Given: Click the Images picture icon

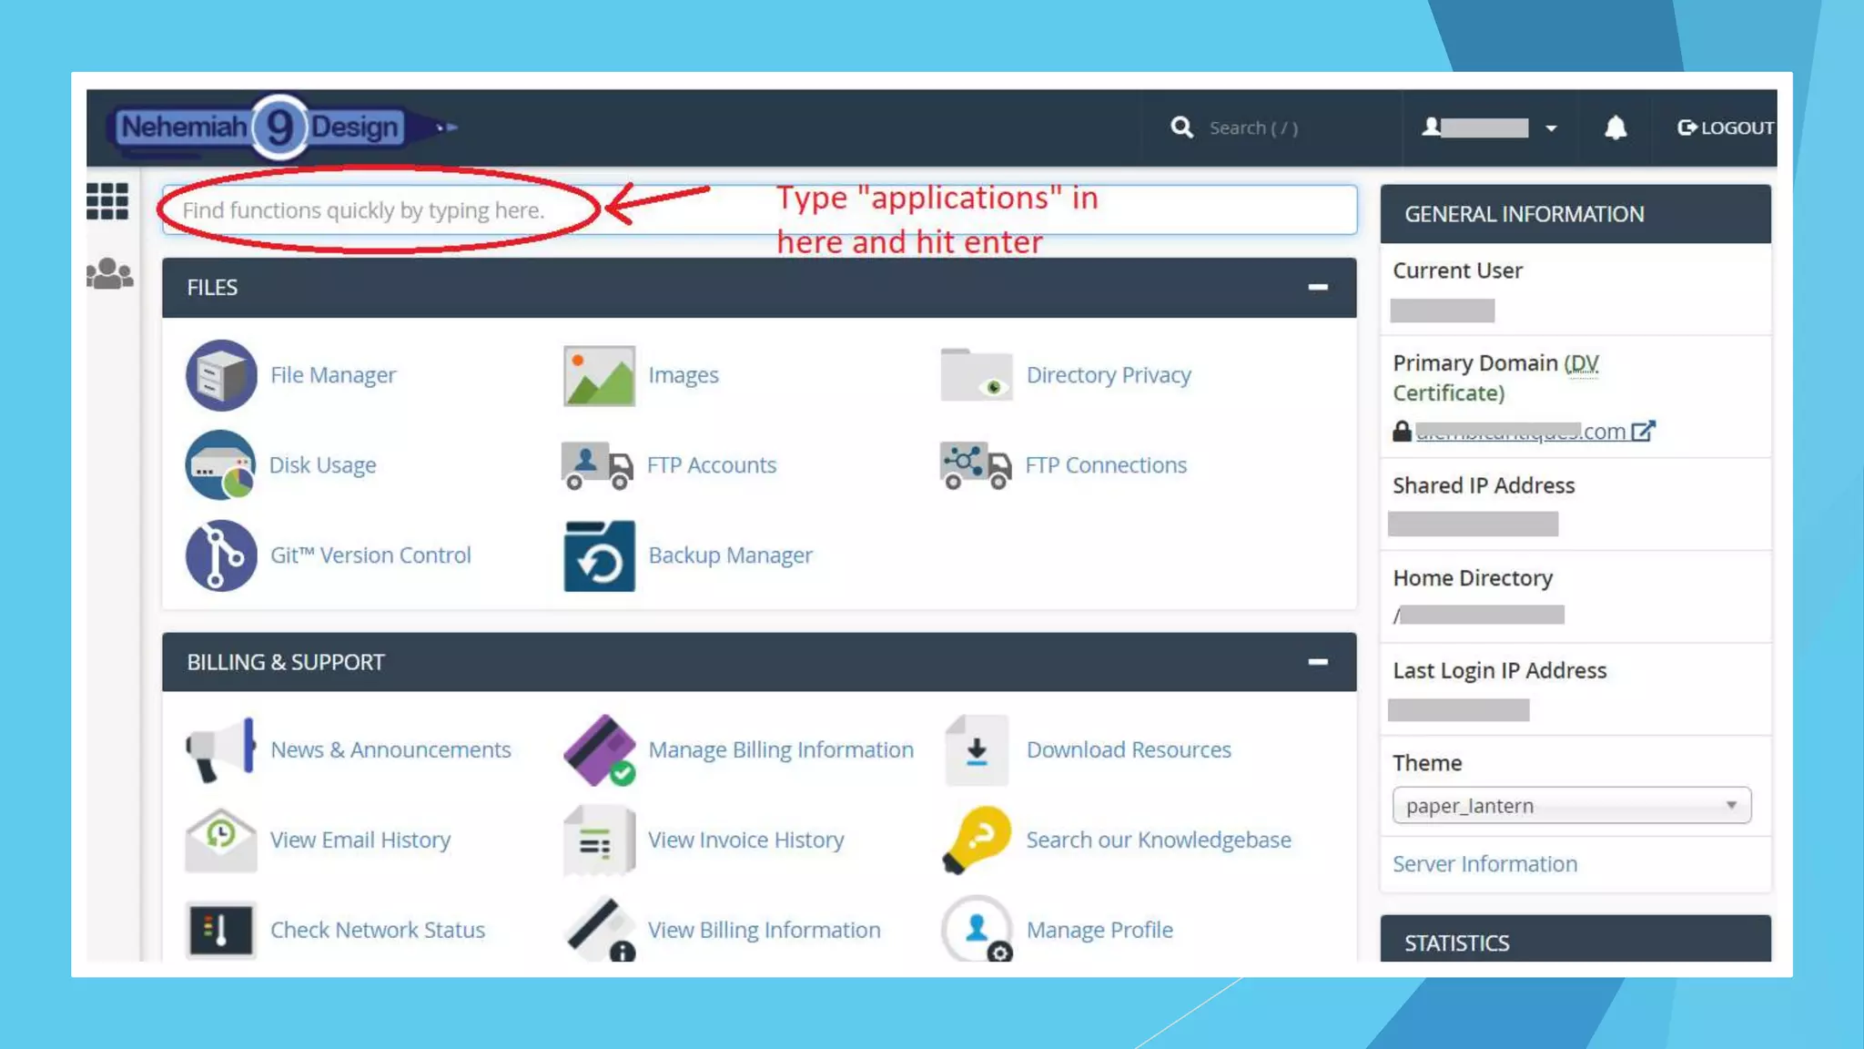Looking at the screenshot, I should click(x=599, y=375).
